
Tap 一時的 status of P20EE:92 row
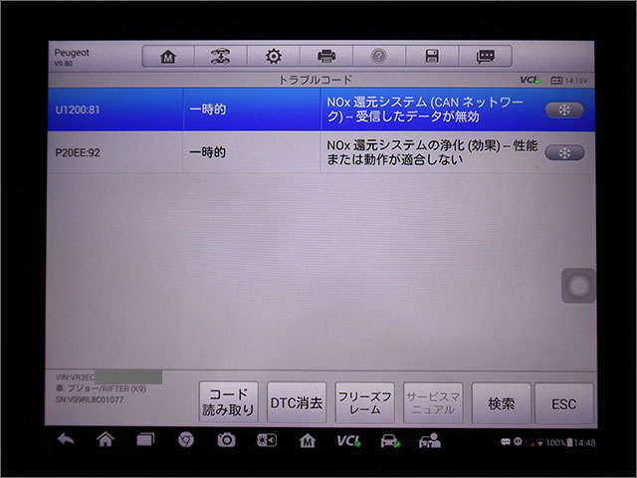coord(208,152)
